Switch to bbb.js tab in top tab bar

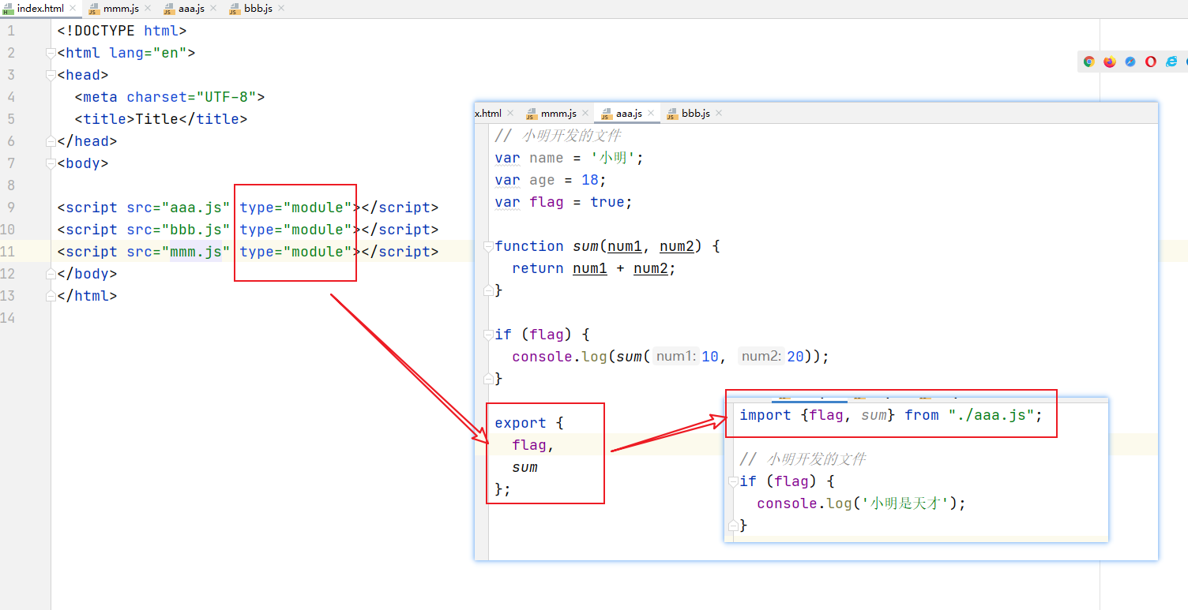pyautogui.click(x=258, y=9)
